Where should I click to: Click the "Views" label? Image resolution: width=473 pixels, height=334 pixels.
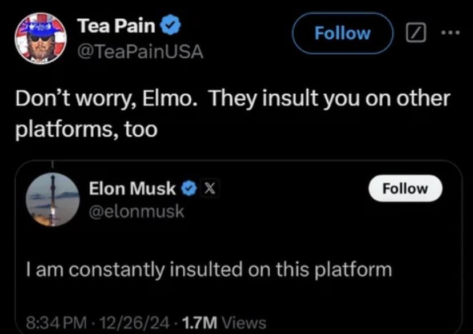tap(244, 323)
